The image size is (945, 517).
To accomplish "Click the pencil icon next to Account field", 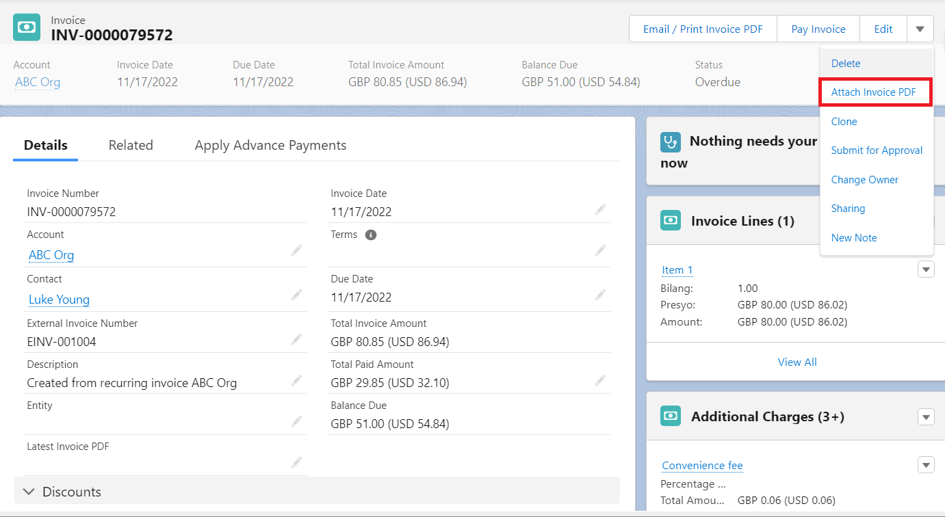I will tap(296, 251).
